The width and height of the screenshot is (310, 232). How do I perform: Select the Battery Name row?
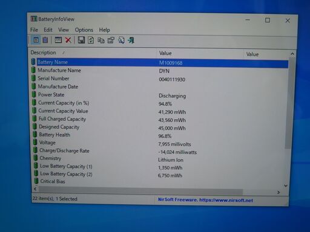(x=159, y=63)
